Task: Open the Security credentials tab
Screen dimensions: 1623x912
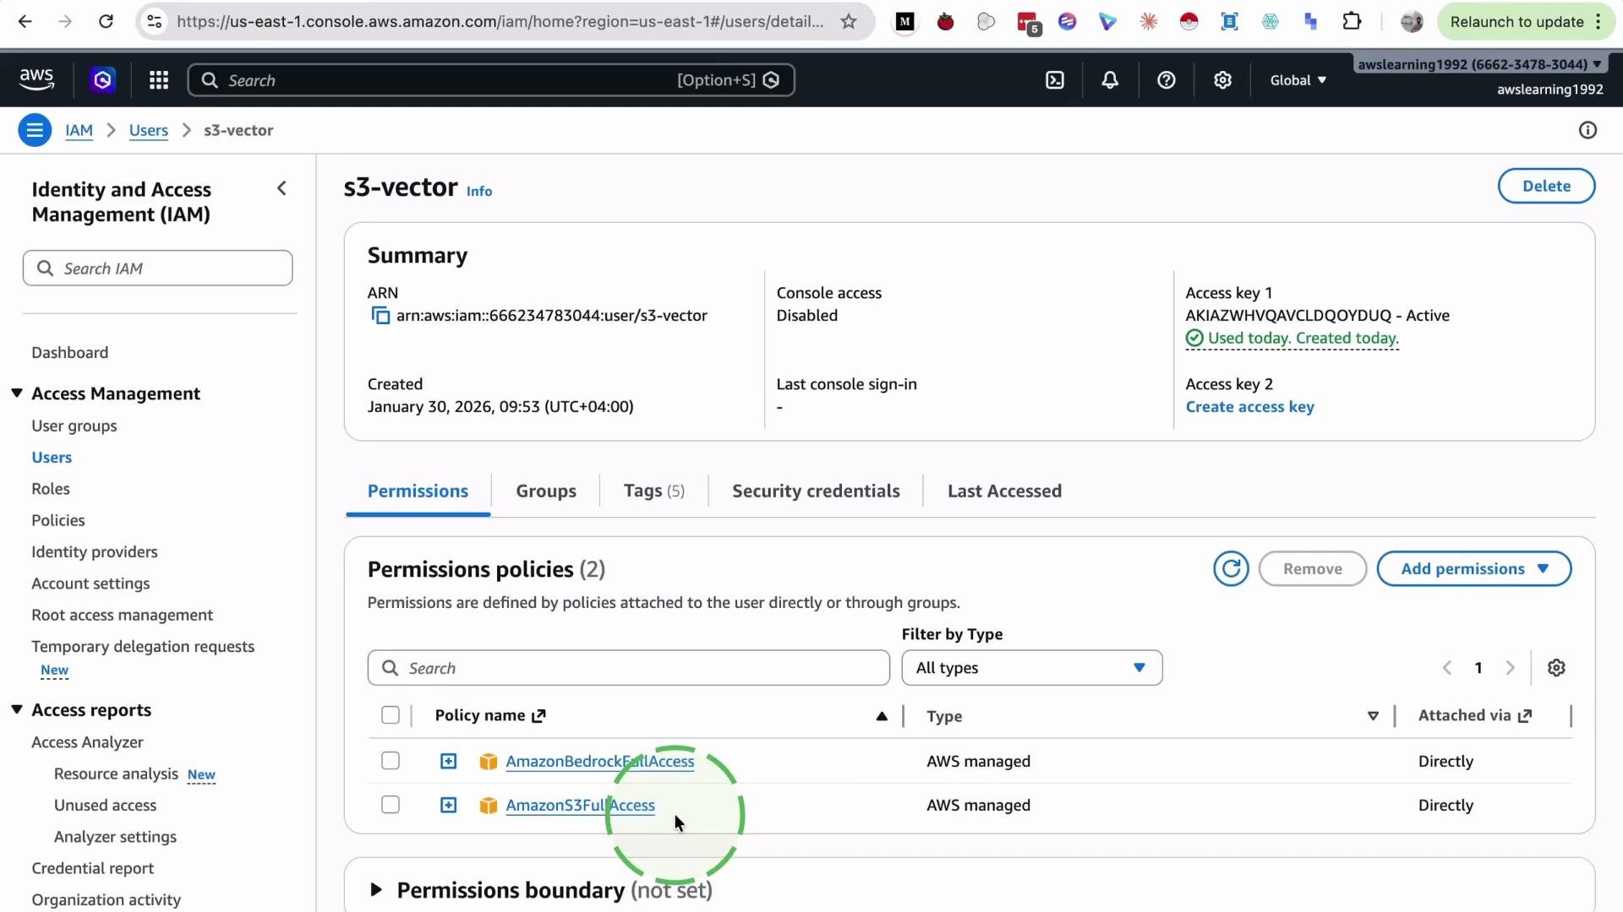Action: [816, 491]
